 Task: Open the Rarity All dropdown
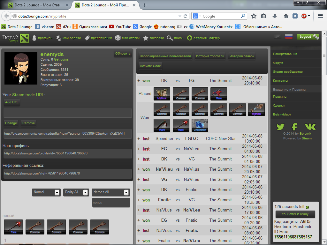point(76,192)
